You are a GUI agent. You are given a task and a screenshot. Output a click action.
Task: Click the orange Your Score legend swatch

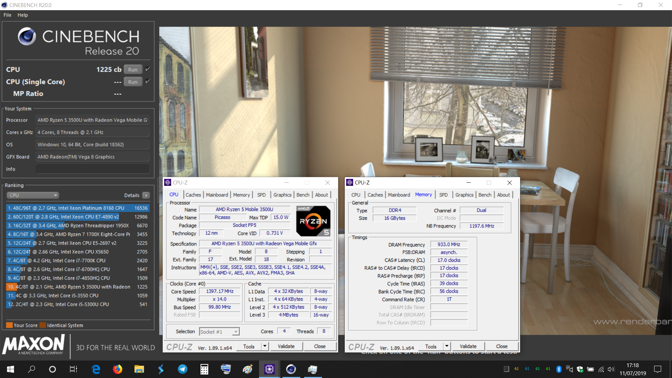click(9, 325)
